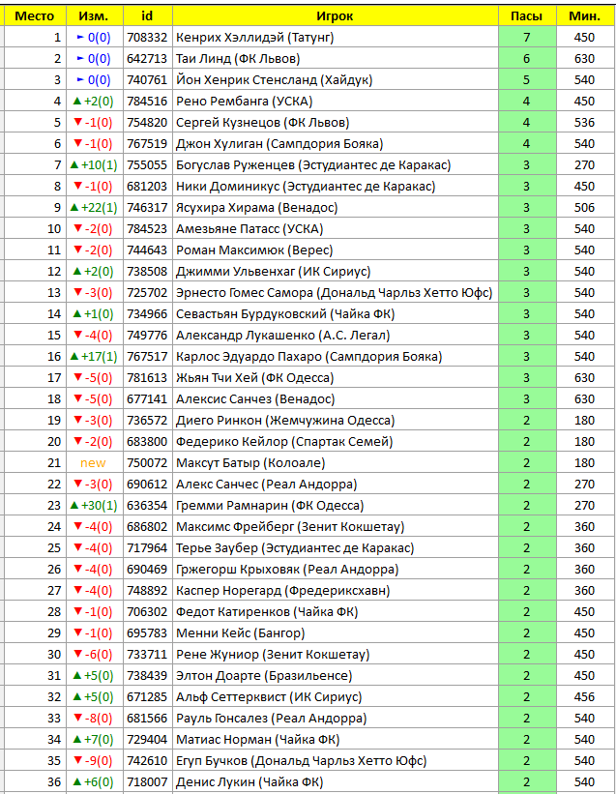Image resolution: width=616 pixels, height=794 pixels.
Task: Select player cell 'Терье Заубер (Эстудиантес де Каракас)'
Action: click(x=336, y=548)
